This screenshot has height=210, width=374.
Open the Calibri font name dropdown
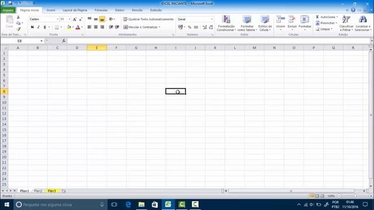coord(57,19)
